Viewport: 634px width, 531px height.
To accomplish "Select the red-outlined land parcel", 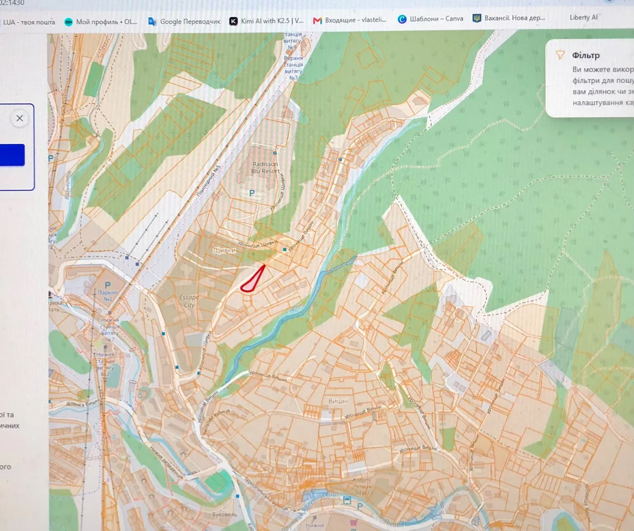I will click(253, 280).
